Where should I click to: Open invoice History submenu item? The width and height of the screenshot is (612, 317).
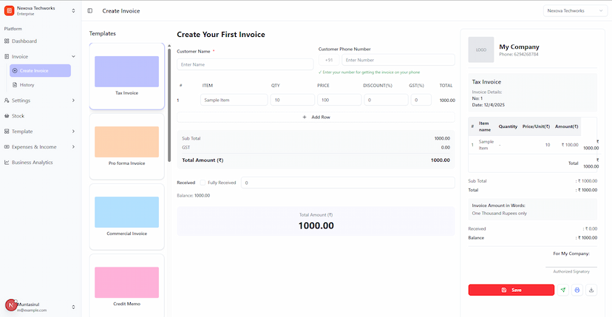coord(27,85)
